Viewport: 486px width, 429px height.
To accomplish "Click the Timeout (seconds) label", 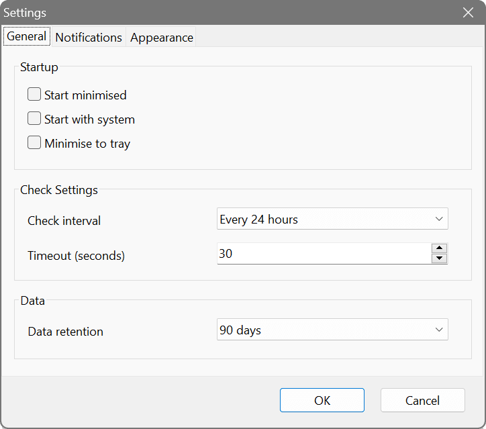I will click(77, 256).
